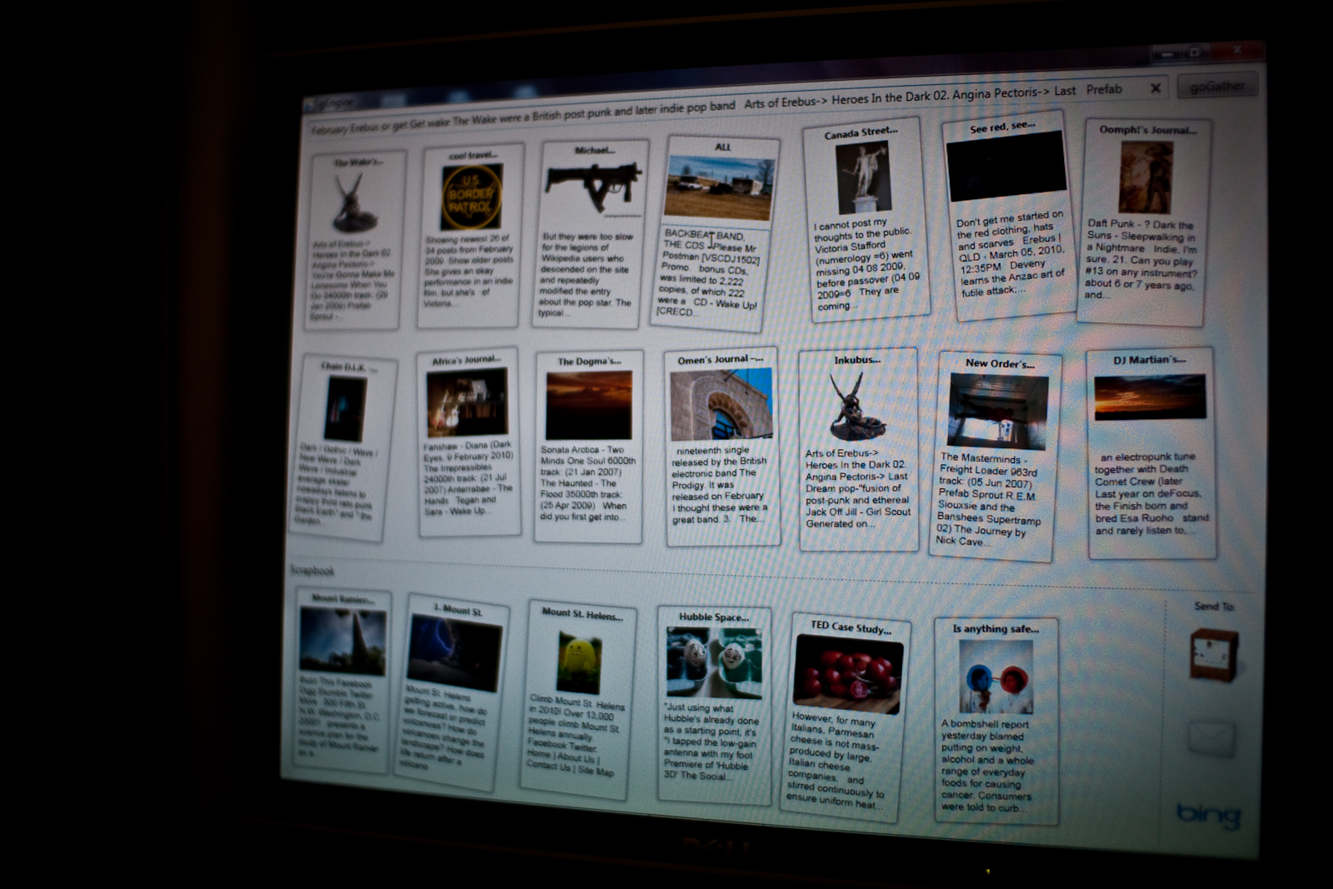This screenshot has width=1333, height=889.
Task: Open the Mount Rainier scrapbook thumbnail
Action: coord(343,641)
